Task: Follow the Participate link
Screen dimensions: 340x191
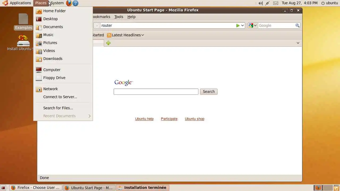Action: [x=169, y=119]
